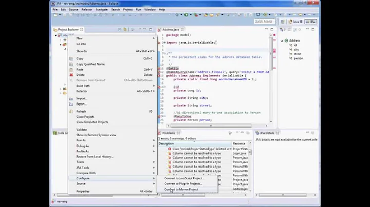Viewport: 370px width, 207px height.
Task: Sort Problems by Description column header
Action: [x=195, y=144]
